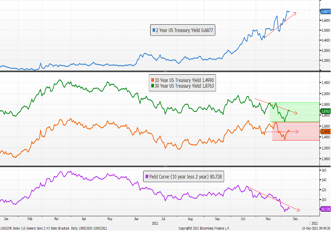
Task: Grab the divider handle above Yield Curve panel
Action: (165, 166)
